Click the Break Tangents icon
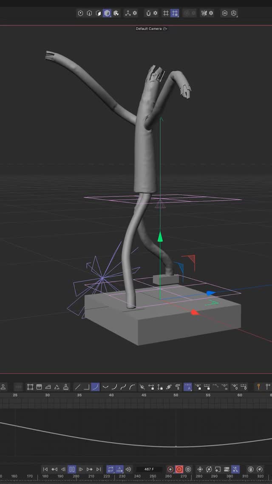This screenshot has height=484, width=272. point(142,387)
